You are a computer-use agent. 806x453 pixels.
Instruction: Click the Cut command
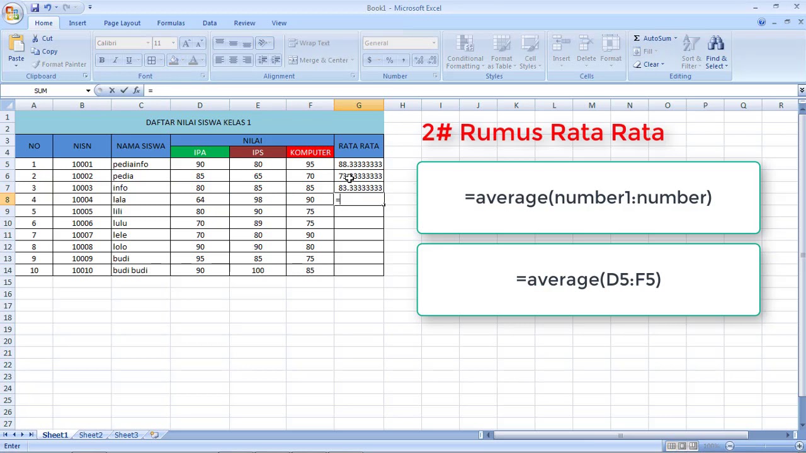click(42, 38)
